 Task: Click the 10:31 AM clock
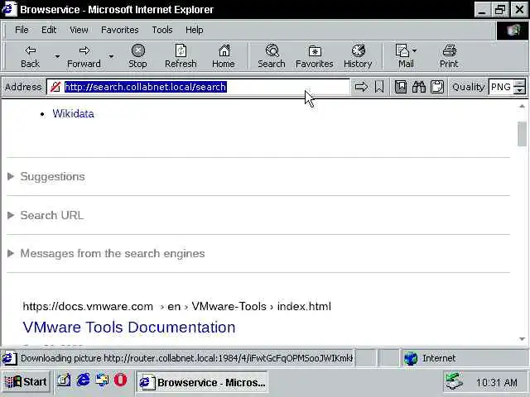(x=497, y=382)
